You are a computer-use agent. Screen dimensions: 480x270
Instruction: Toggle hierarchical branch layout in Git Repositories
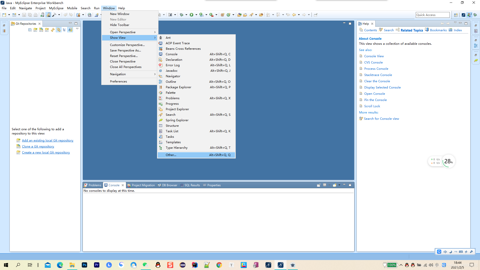64,30
